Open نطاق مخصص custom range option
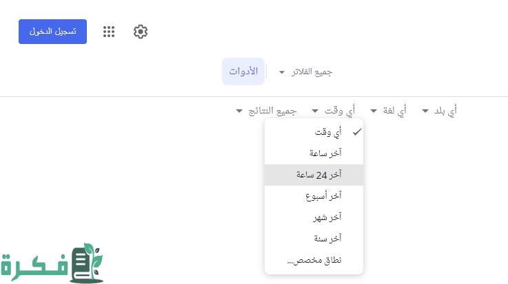 tap(314, 260)
